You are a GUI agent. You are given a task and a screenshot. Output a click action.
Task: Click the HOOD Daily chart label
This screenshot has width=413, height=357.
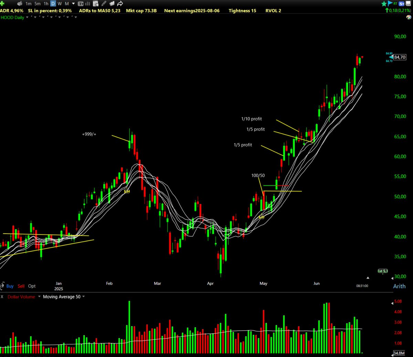12,18
